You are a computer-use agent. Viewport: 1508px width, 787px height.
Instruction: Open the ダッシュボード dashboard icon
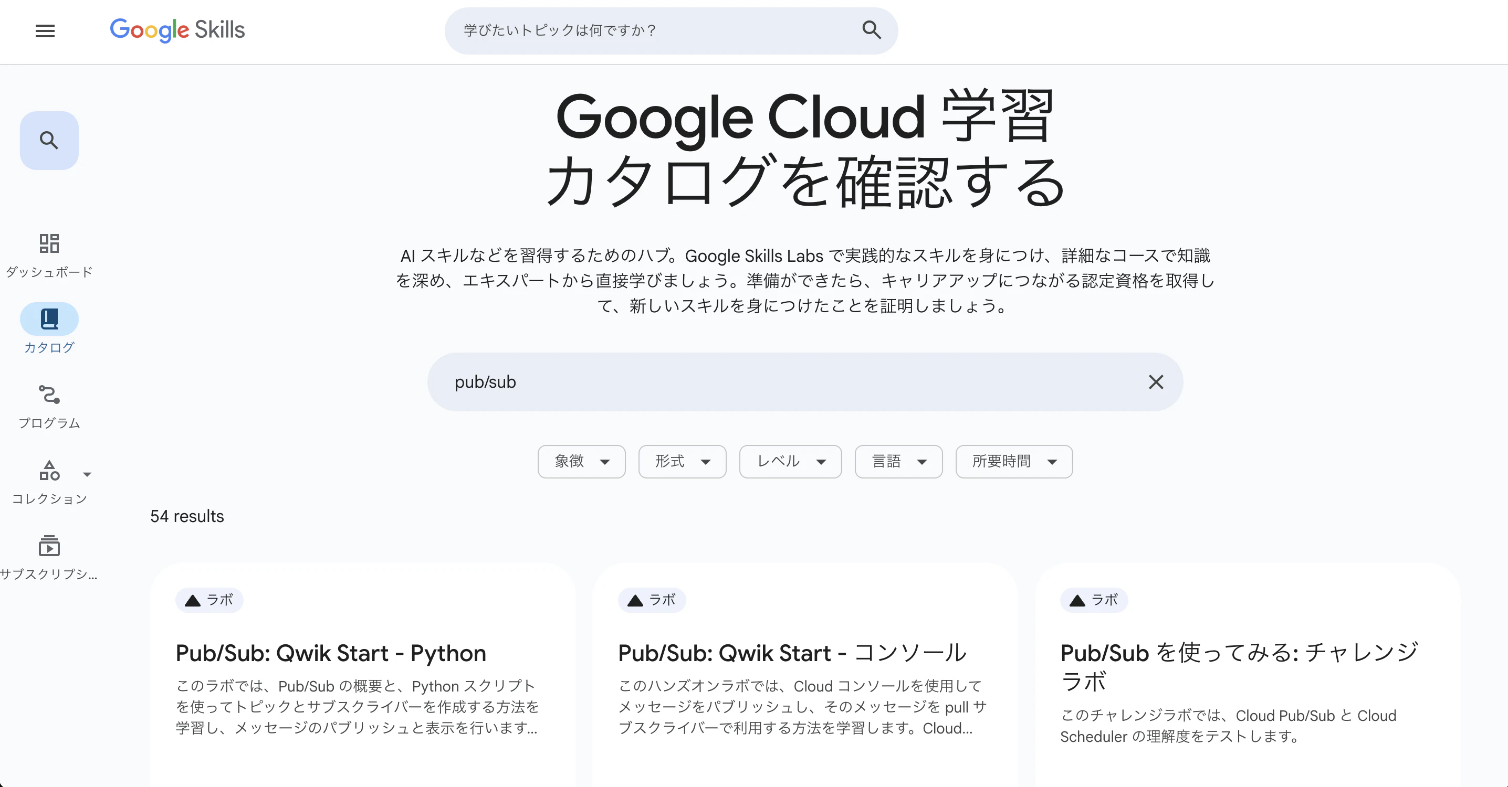49,243
